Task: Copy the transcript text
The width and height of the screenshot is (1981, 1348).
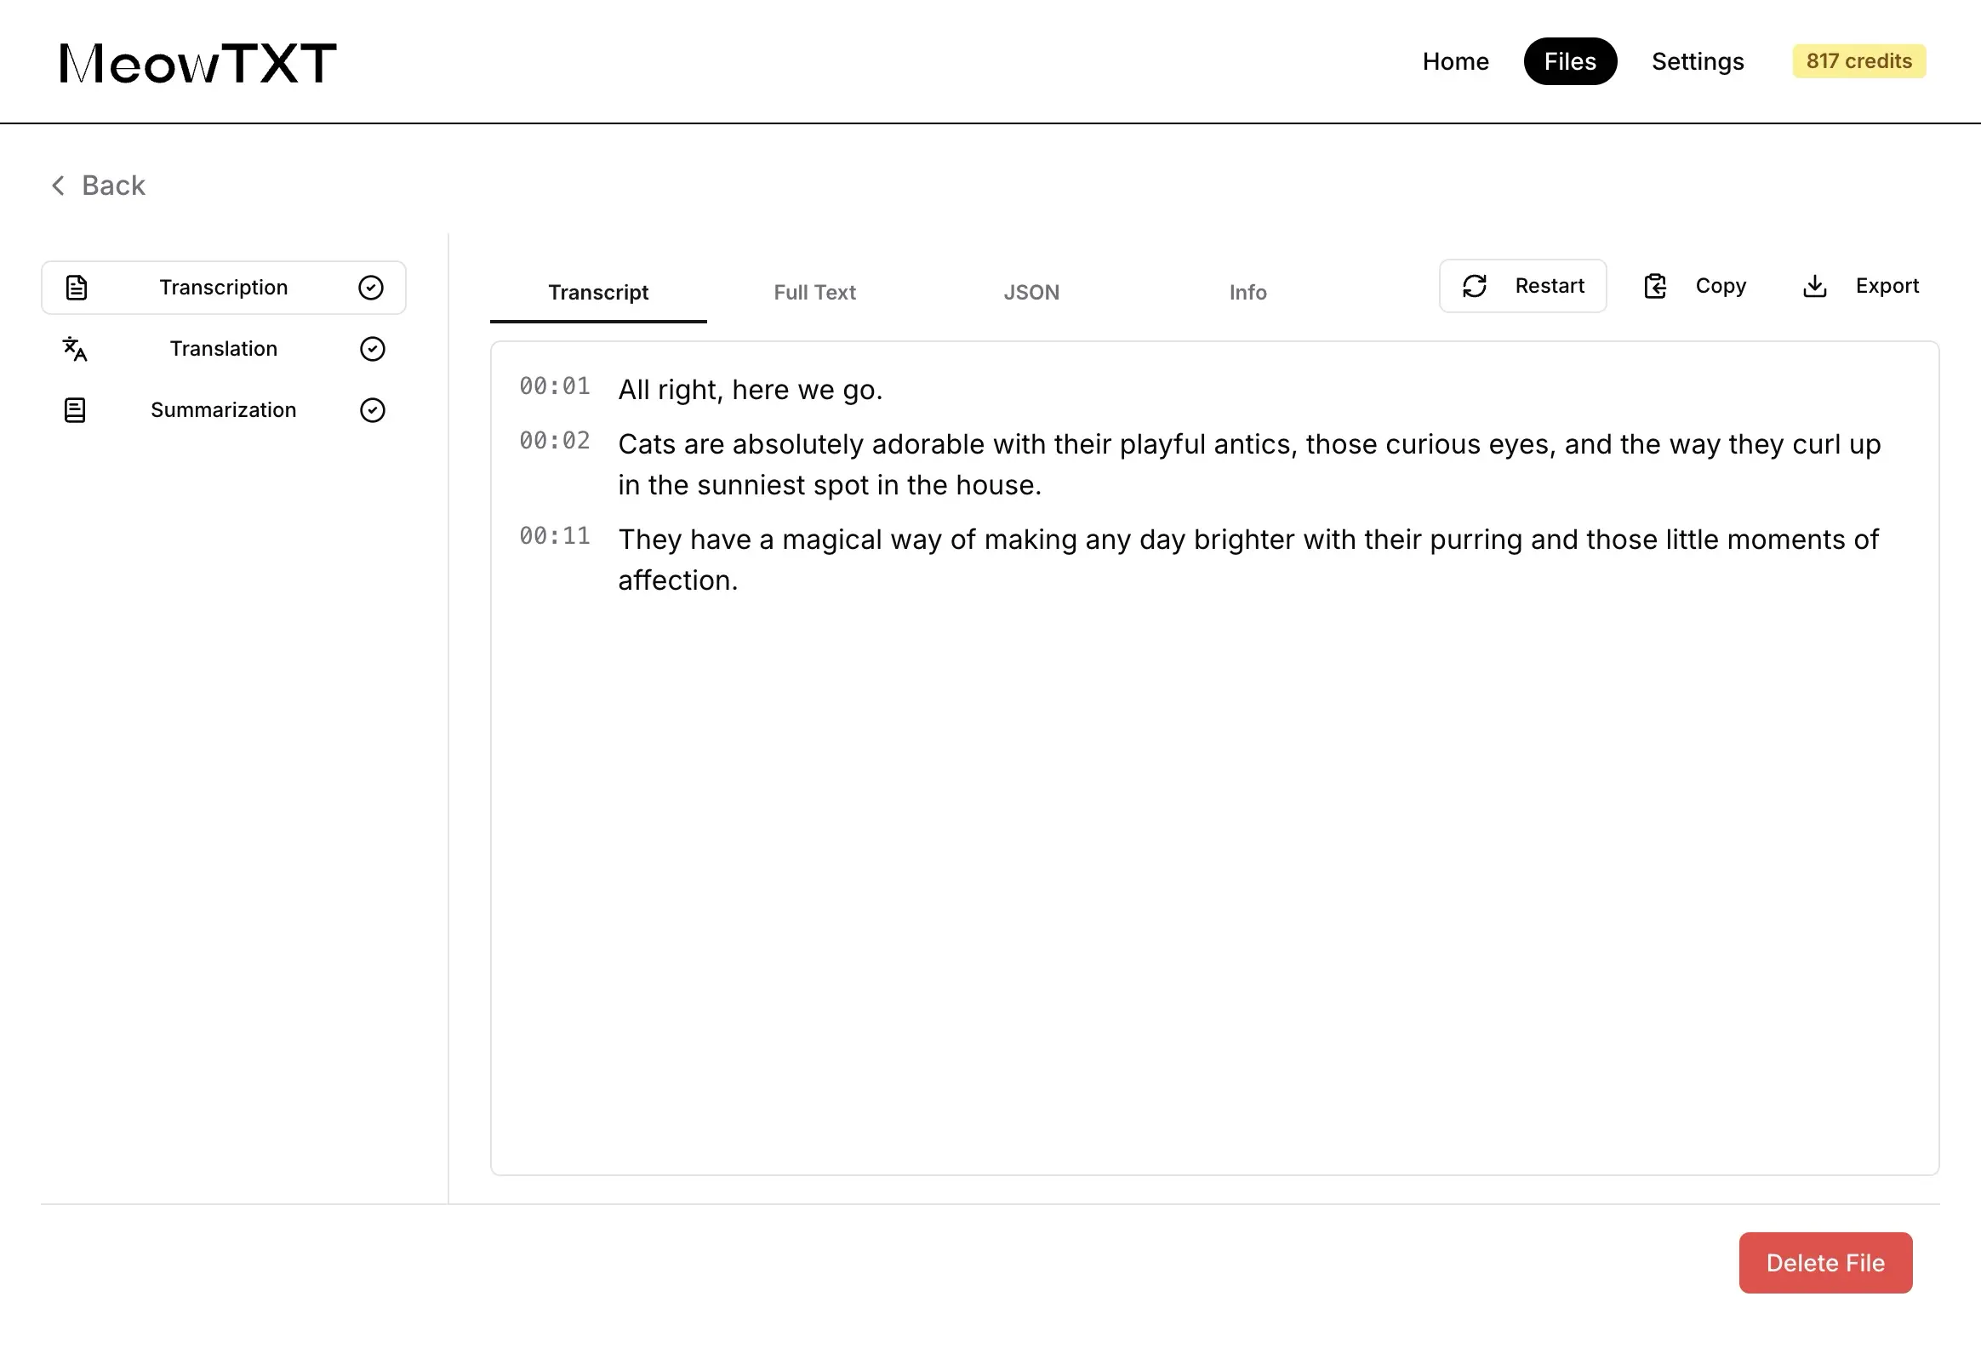Action: click(1694, 286)
